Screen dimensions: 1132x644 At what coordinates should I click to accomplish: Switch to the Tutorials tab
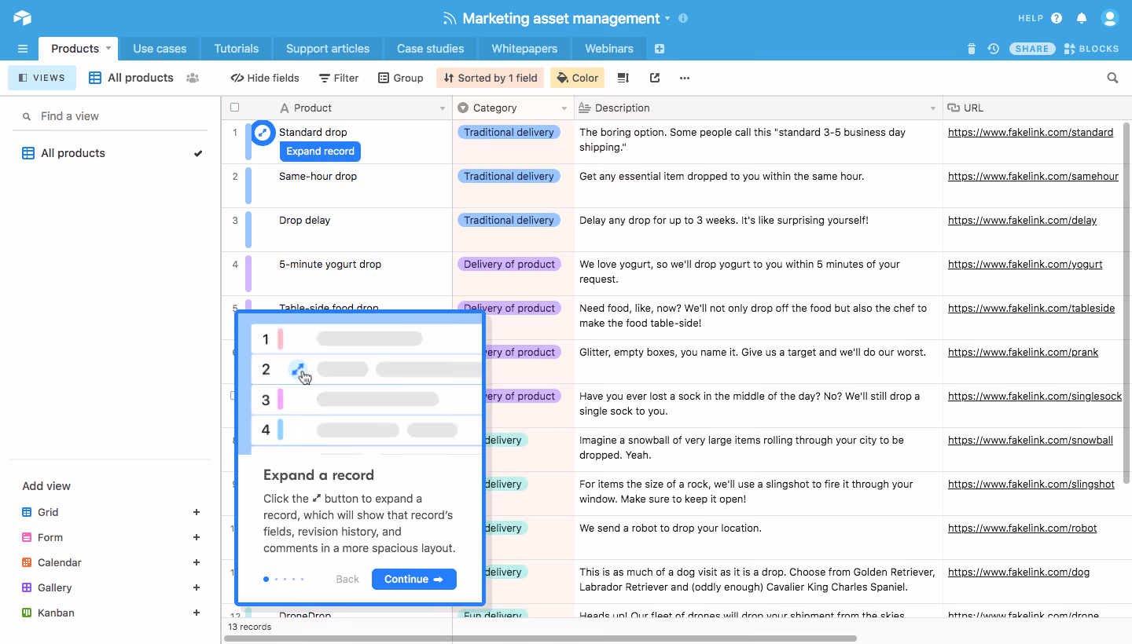coord(237,49)
